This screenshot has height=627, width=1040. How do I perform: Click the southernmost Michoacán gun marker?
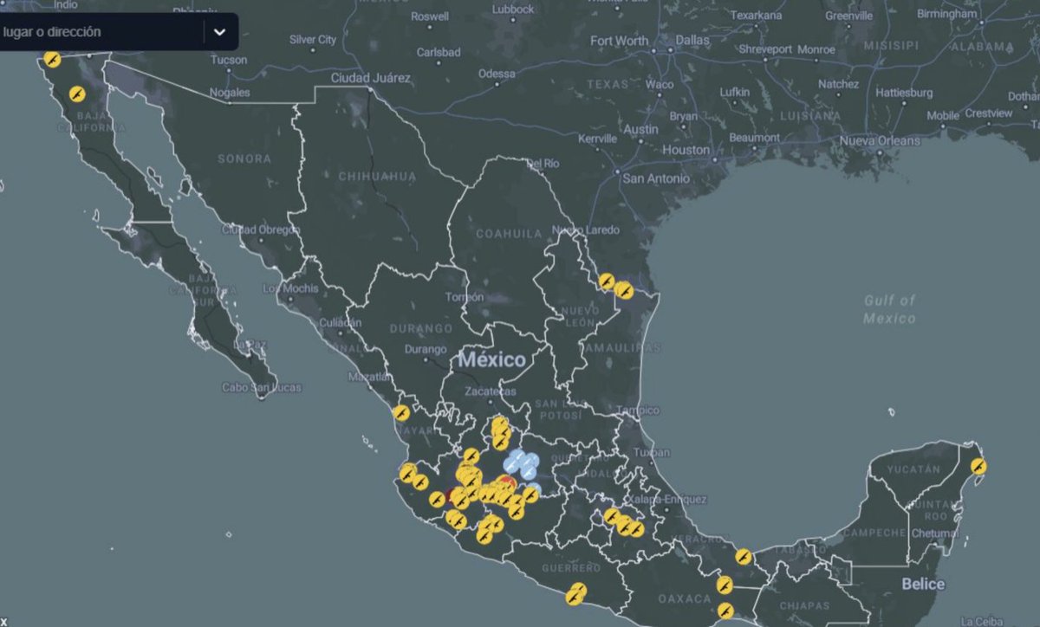484,537
